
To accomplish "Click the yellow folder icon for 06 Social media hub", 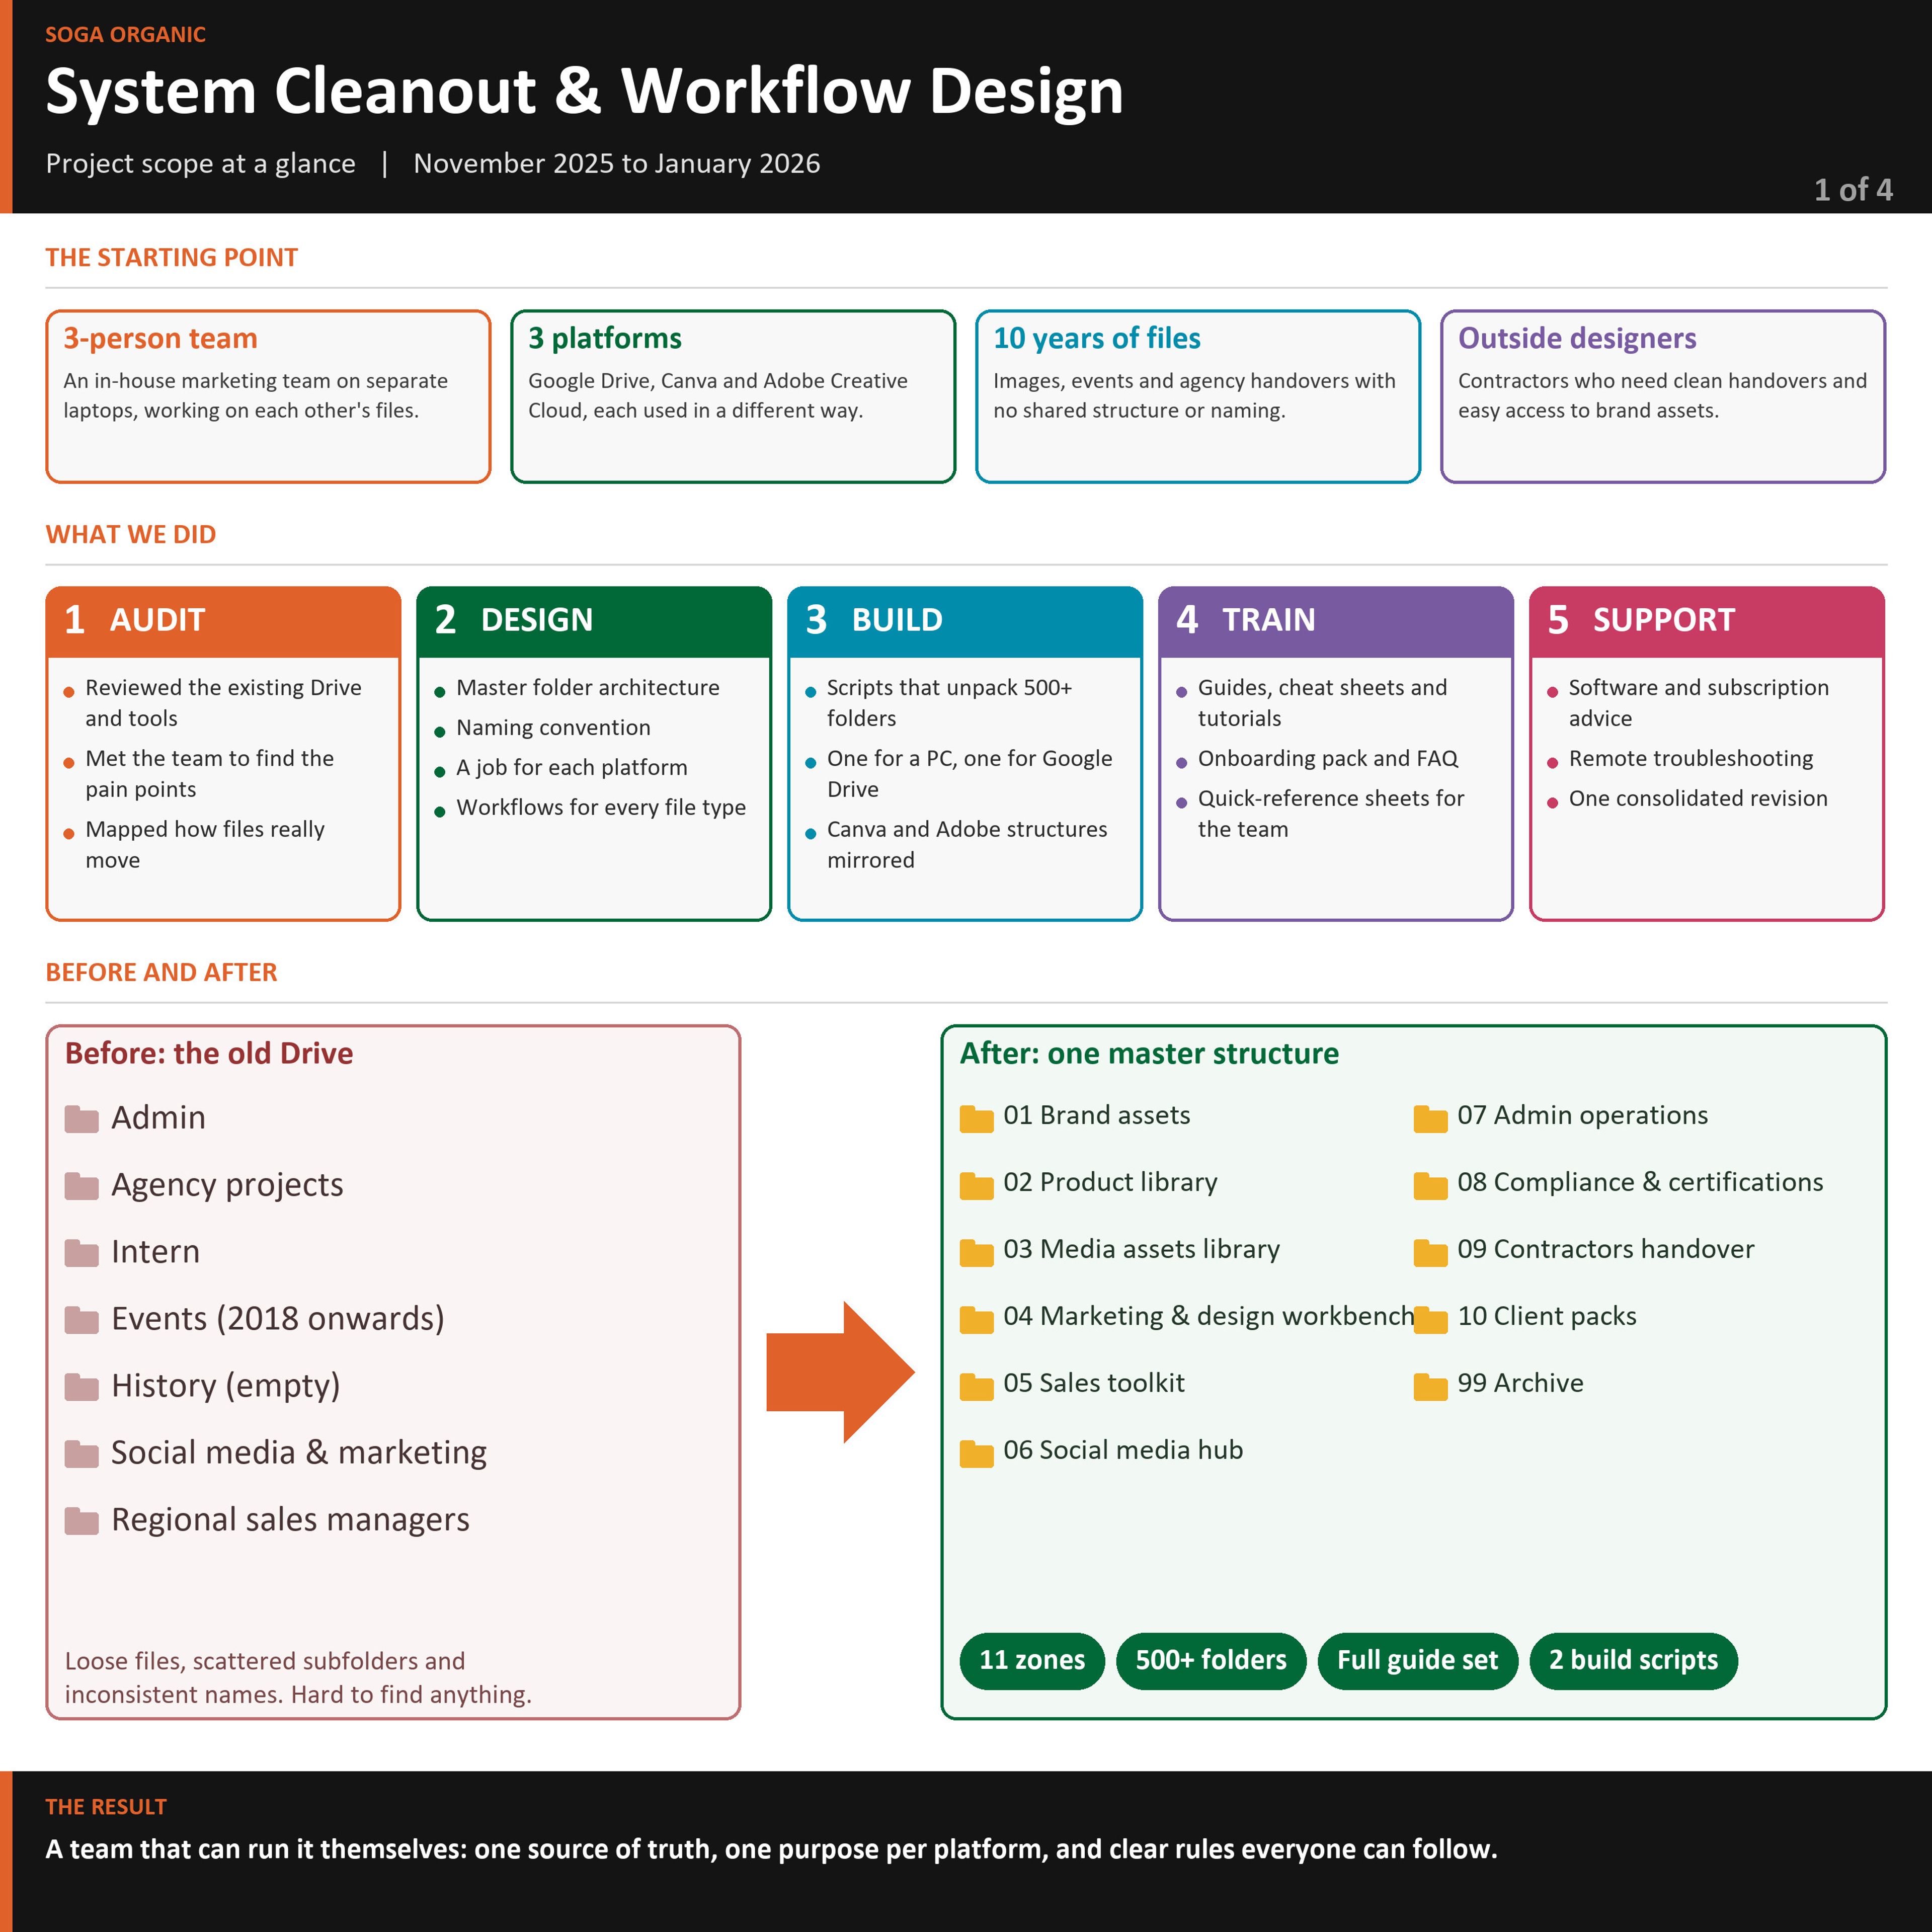I will point(976,1453).
